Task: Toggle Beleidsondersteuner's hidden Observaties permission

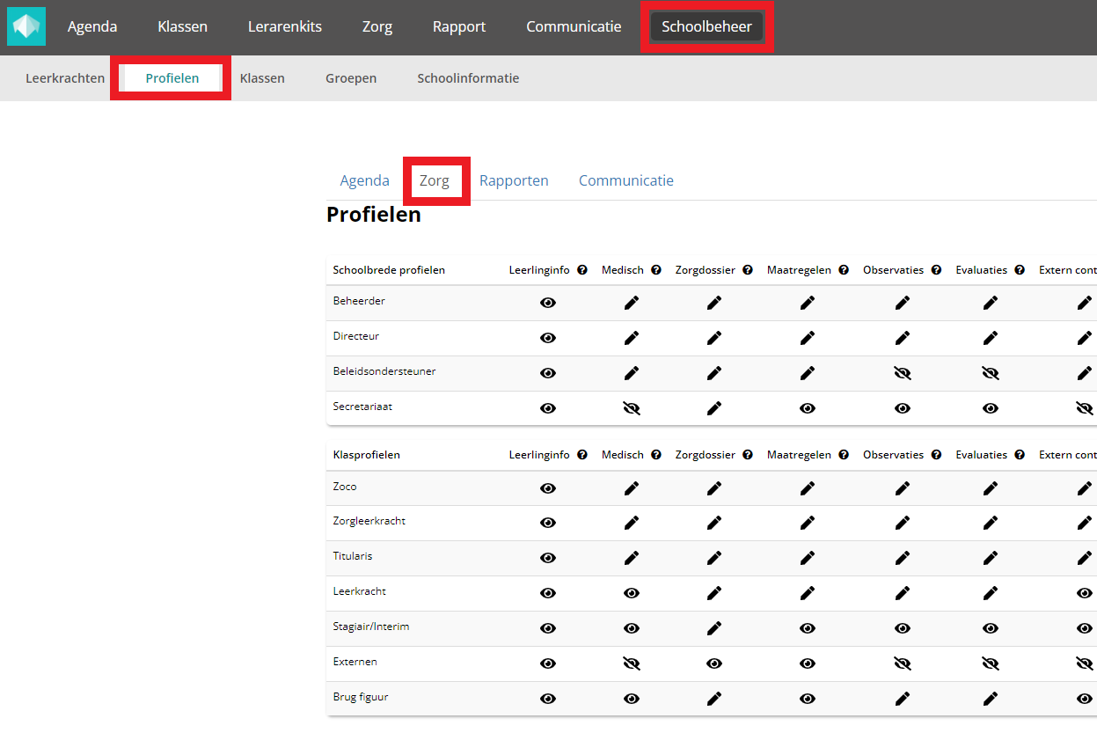Action: point(903,373)
